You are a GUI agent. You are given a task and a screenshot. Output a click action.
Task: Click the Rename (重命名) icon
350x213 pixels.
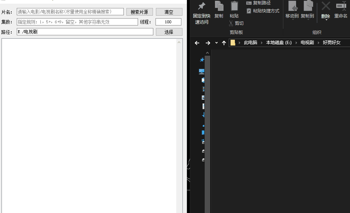coord(341,6)
